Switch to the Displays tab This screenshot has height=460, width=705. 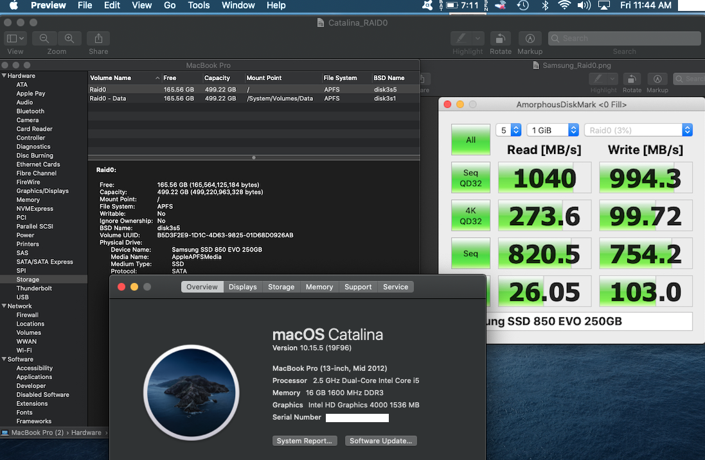click(x=243, y=287)
